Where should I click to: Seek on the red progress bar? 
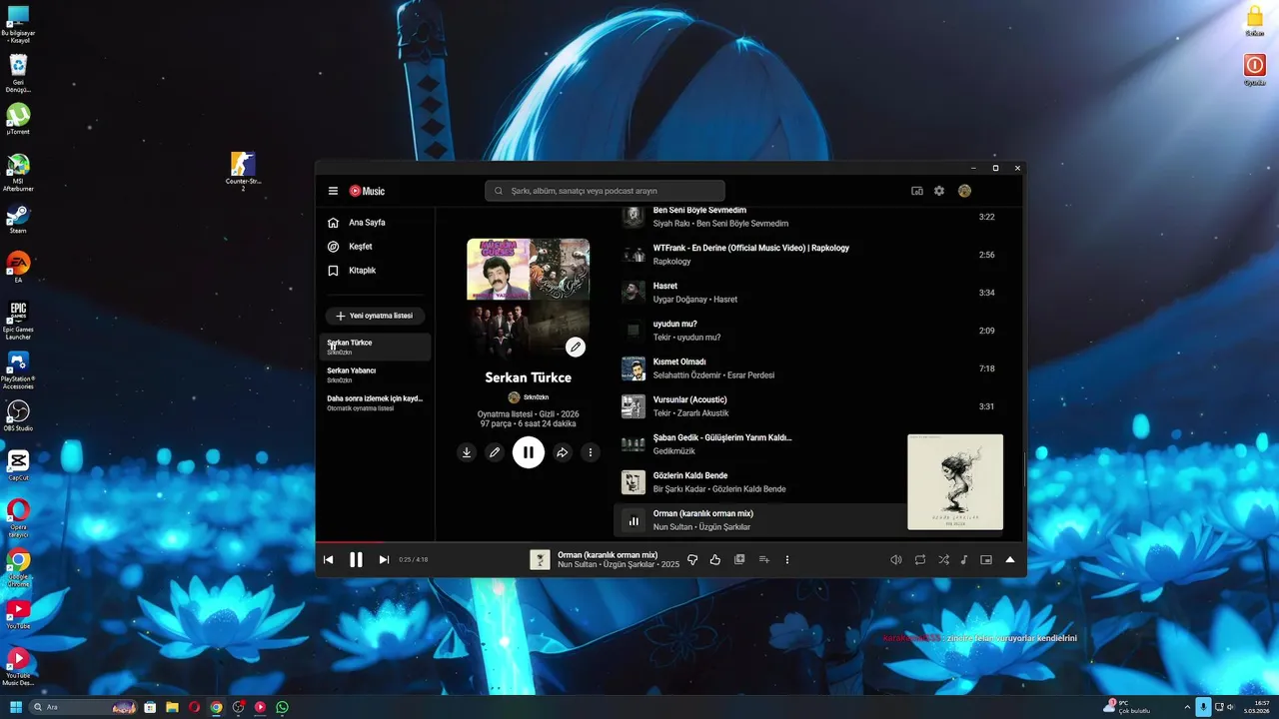click(670, 542)
